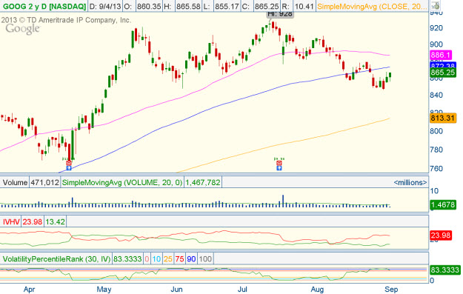463x294 pixels.
Task: Click the range value 10.41
Action: 304,6
